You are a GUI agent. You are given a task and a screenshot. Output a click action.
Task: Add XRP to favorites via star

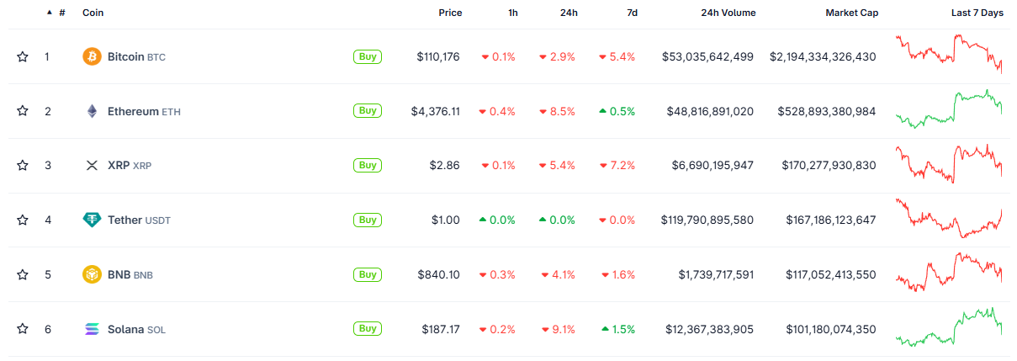click(x=23, y=166)
